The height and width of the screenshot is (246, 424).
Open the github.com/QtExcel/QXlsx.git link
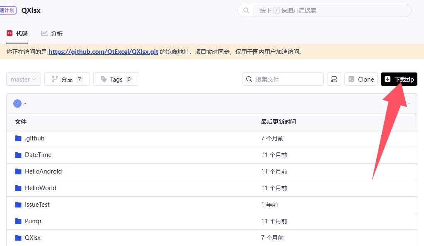[103, 52]
